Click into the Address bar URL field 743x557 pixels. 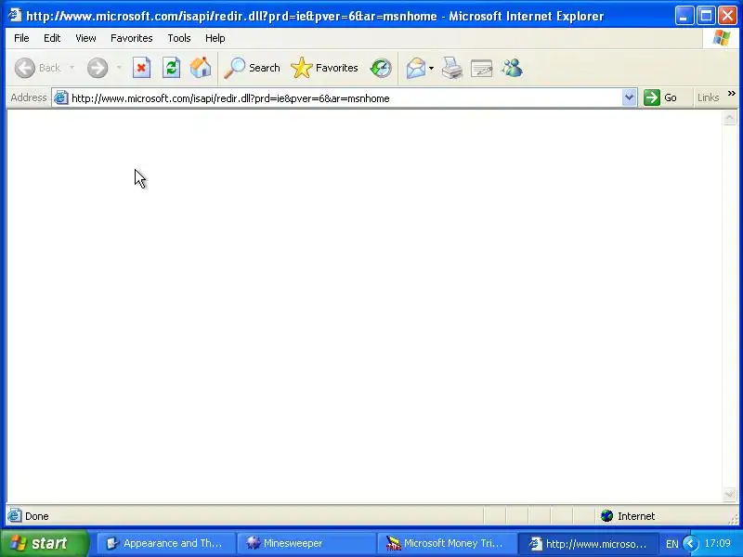point(345,98)
